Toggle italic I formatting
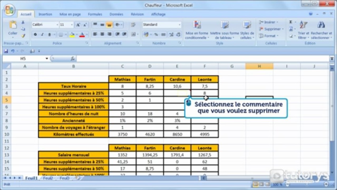The image size is (337, 190). pyautogui.click(x=42, y=34)
